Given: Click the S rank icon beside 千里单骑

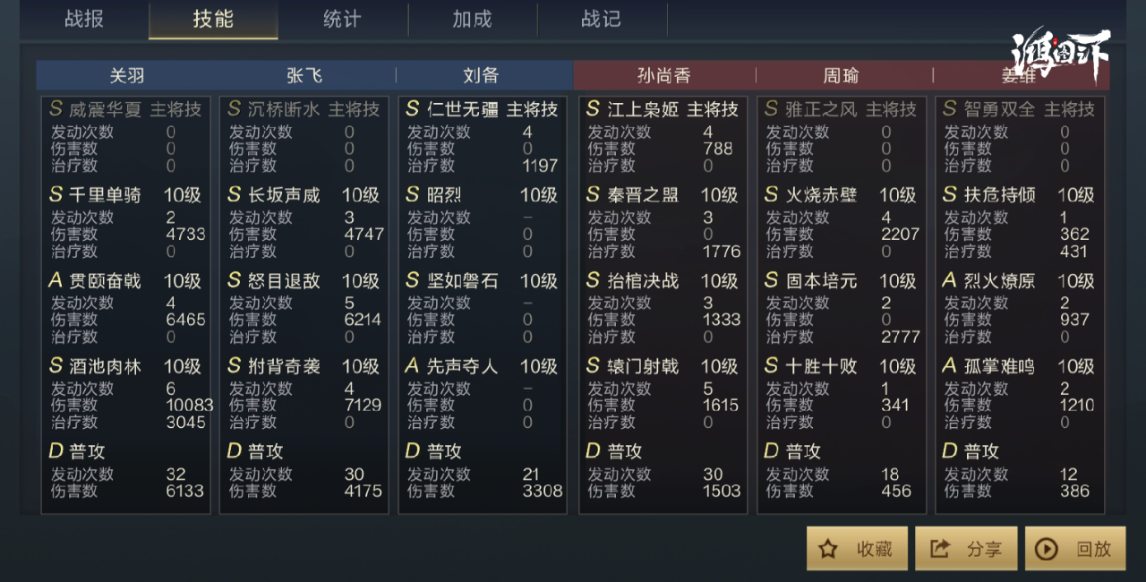Looking at the screenshot, I should pos(56,194).
